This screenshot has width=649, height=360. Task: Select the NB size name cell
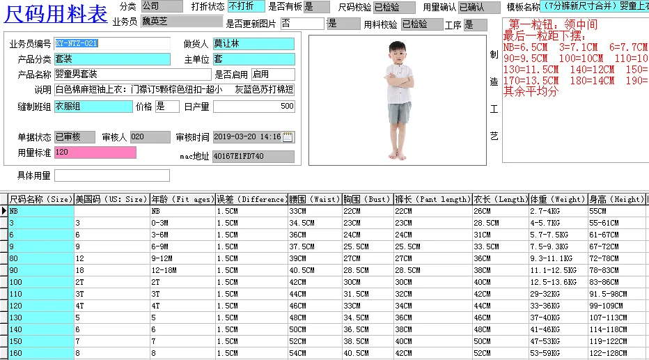[41, 211]
